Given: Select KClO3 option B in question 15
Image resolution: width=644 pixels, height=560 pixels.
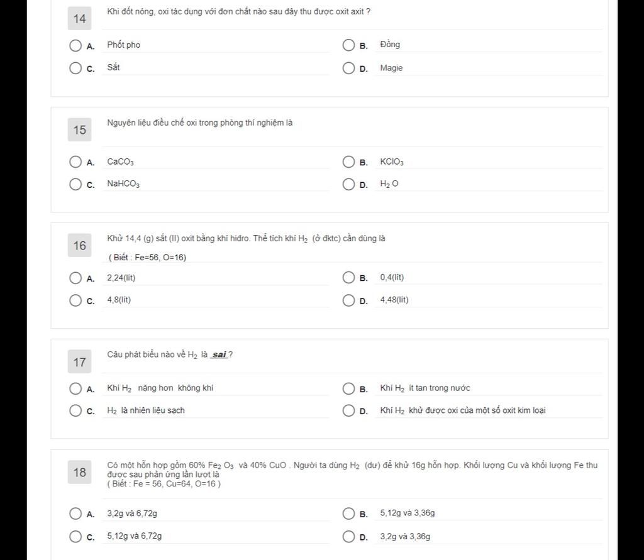Looking at the screenshot, I should click(348, 162).
